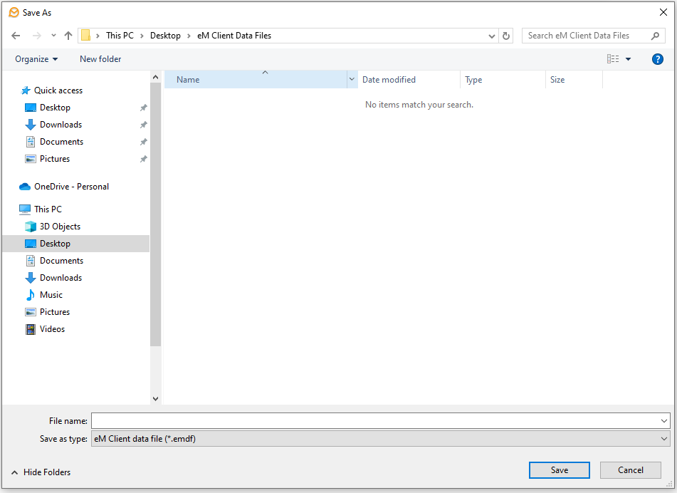677x493 pixels.
Task: Change view with the view icon
Action: [x=613, y=59]
